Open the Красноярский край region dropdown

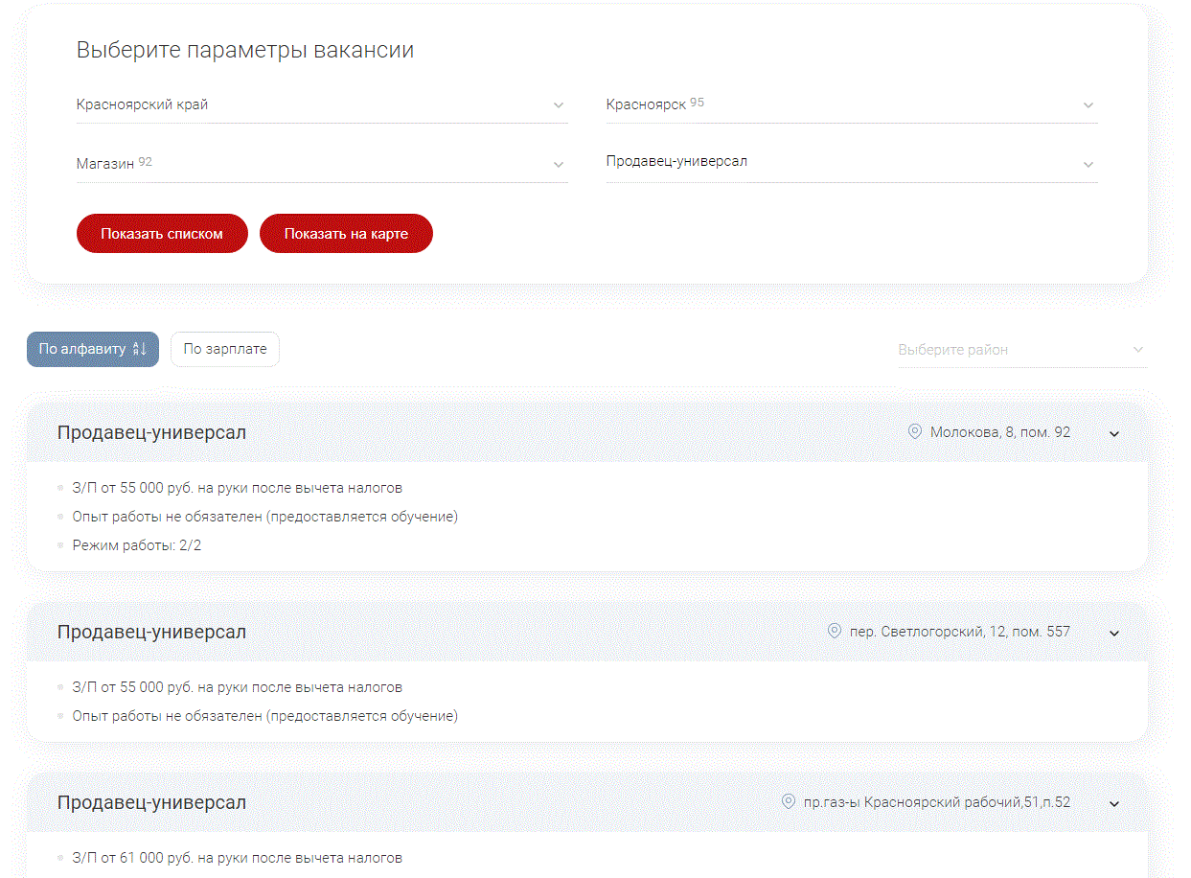322,104
